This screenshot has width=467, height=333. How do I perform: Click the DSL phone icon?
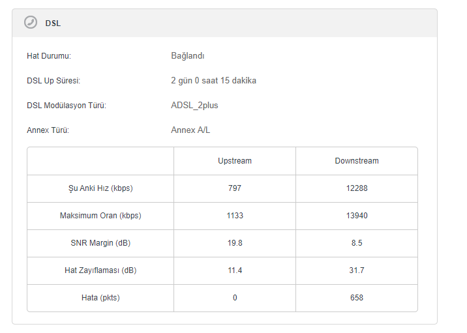[31, 23]
